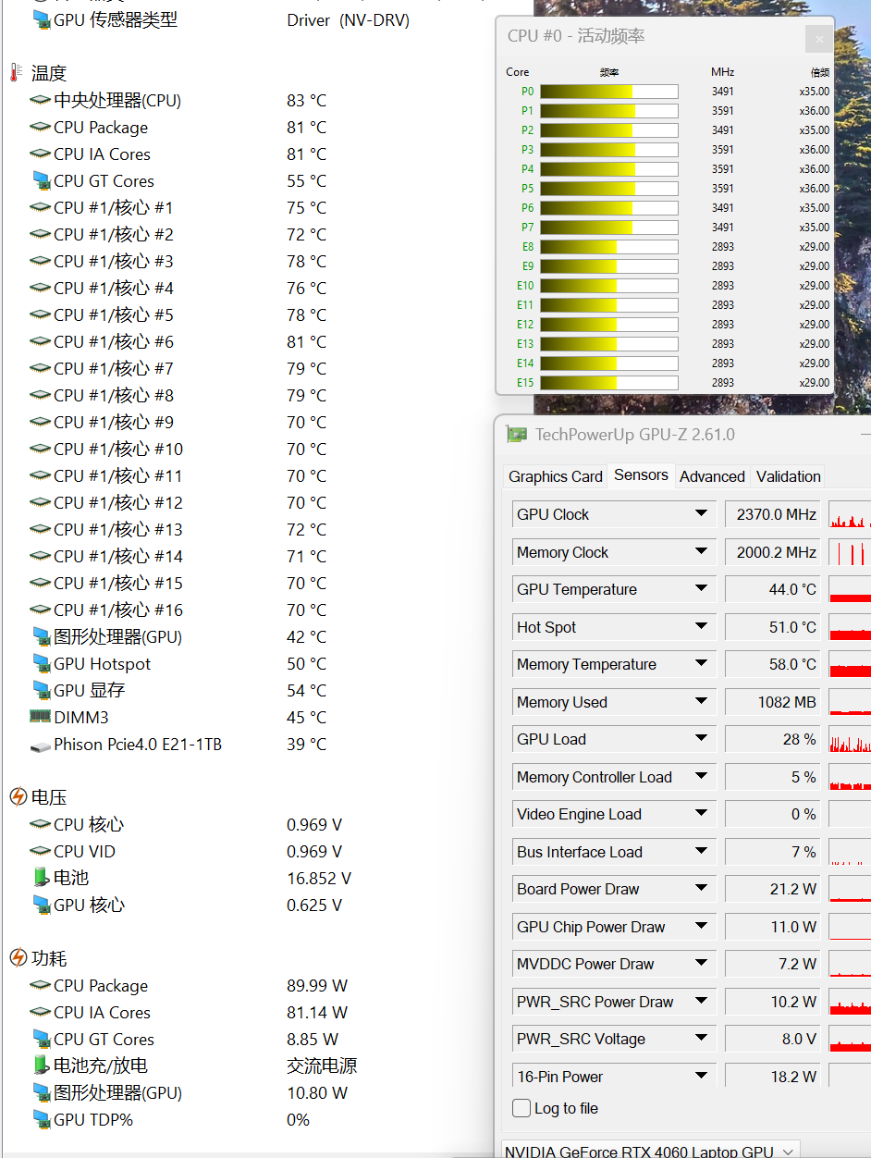The width and height of the screenshot is (871, 1158).
Task: Open the Memory Controller Load dropdown arrow
Action: (x=702, y=777)
